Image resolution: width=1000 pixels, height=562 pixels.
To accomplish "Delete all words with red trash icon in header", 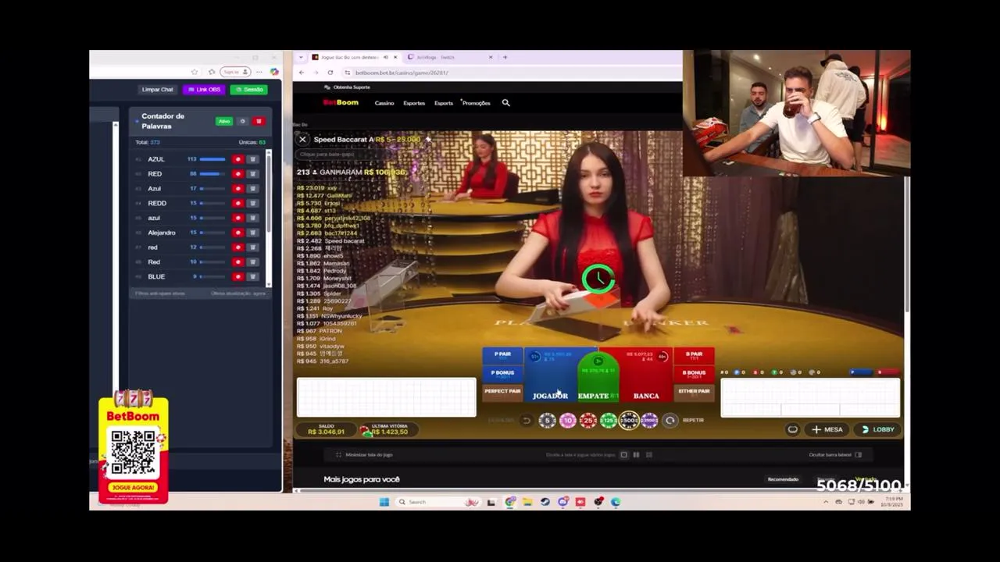I will point(259,121).
